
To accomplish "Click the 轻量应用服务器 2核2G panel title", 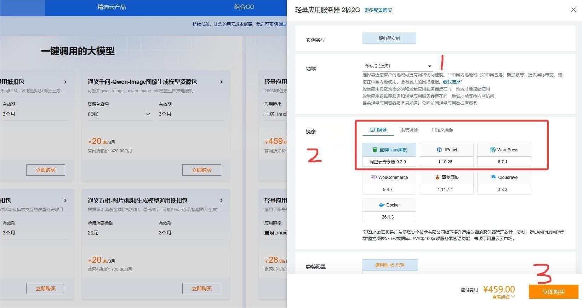I will (327, 10).
